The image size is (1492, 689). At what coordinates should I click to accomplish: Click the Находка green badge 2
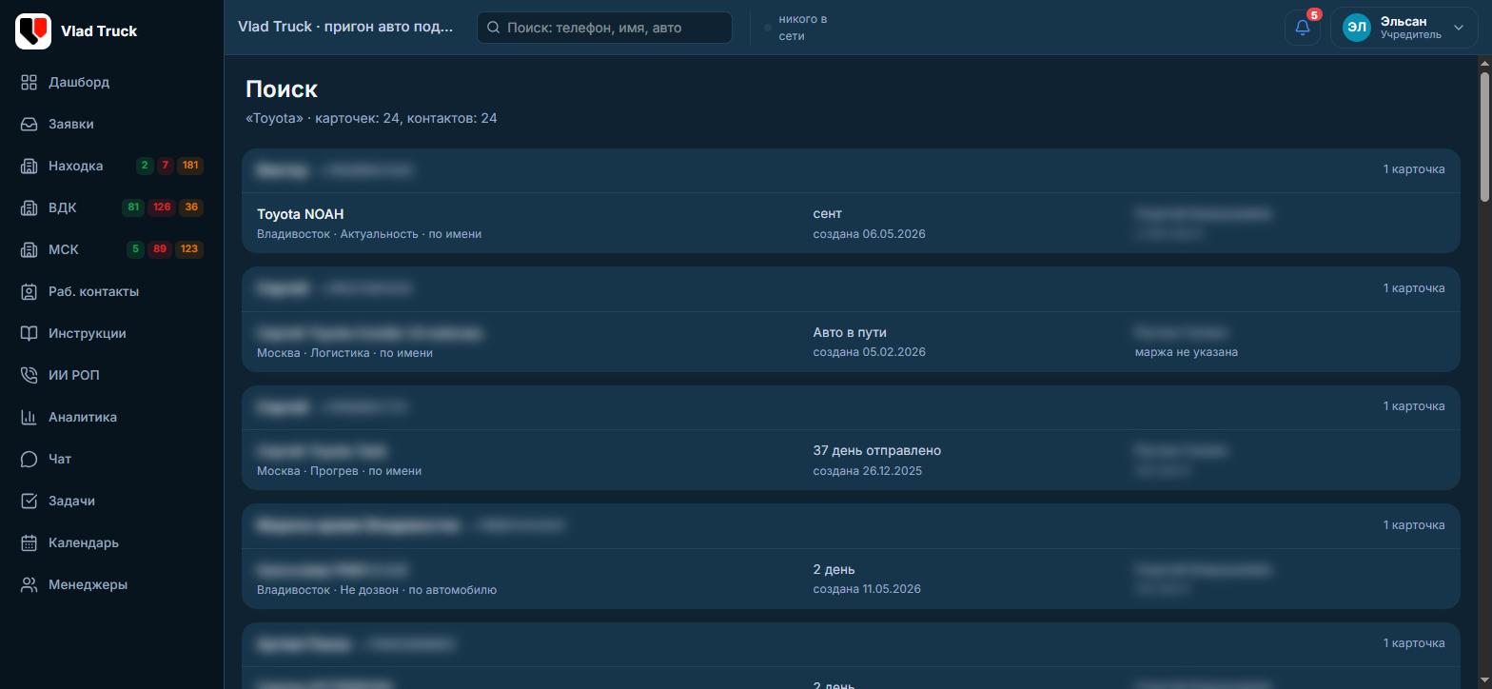point(145,166)
